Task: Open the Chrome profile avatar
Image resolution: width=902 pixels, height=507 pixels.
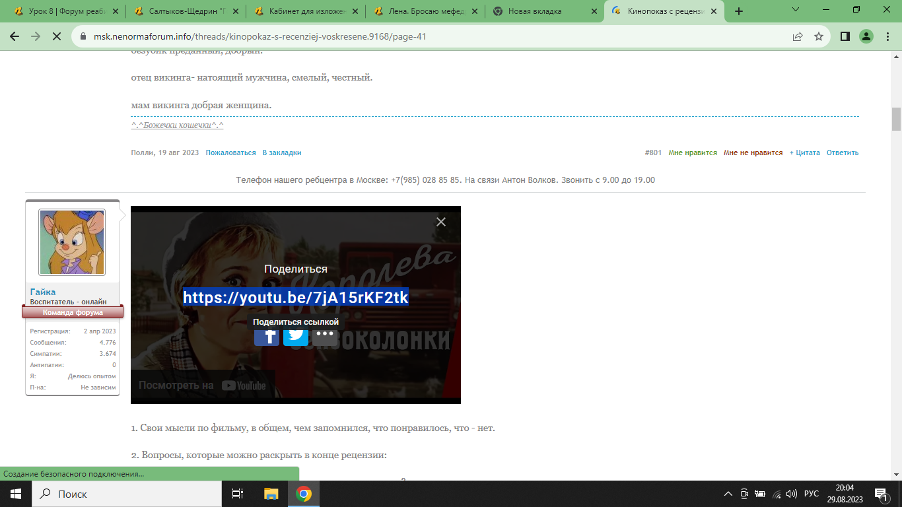Action: click(866, 36)
